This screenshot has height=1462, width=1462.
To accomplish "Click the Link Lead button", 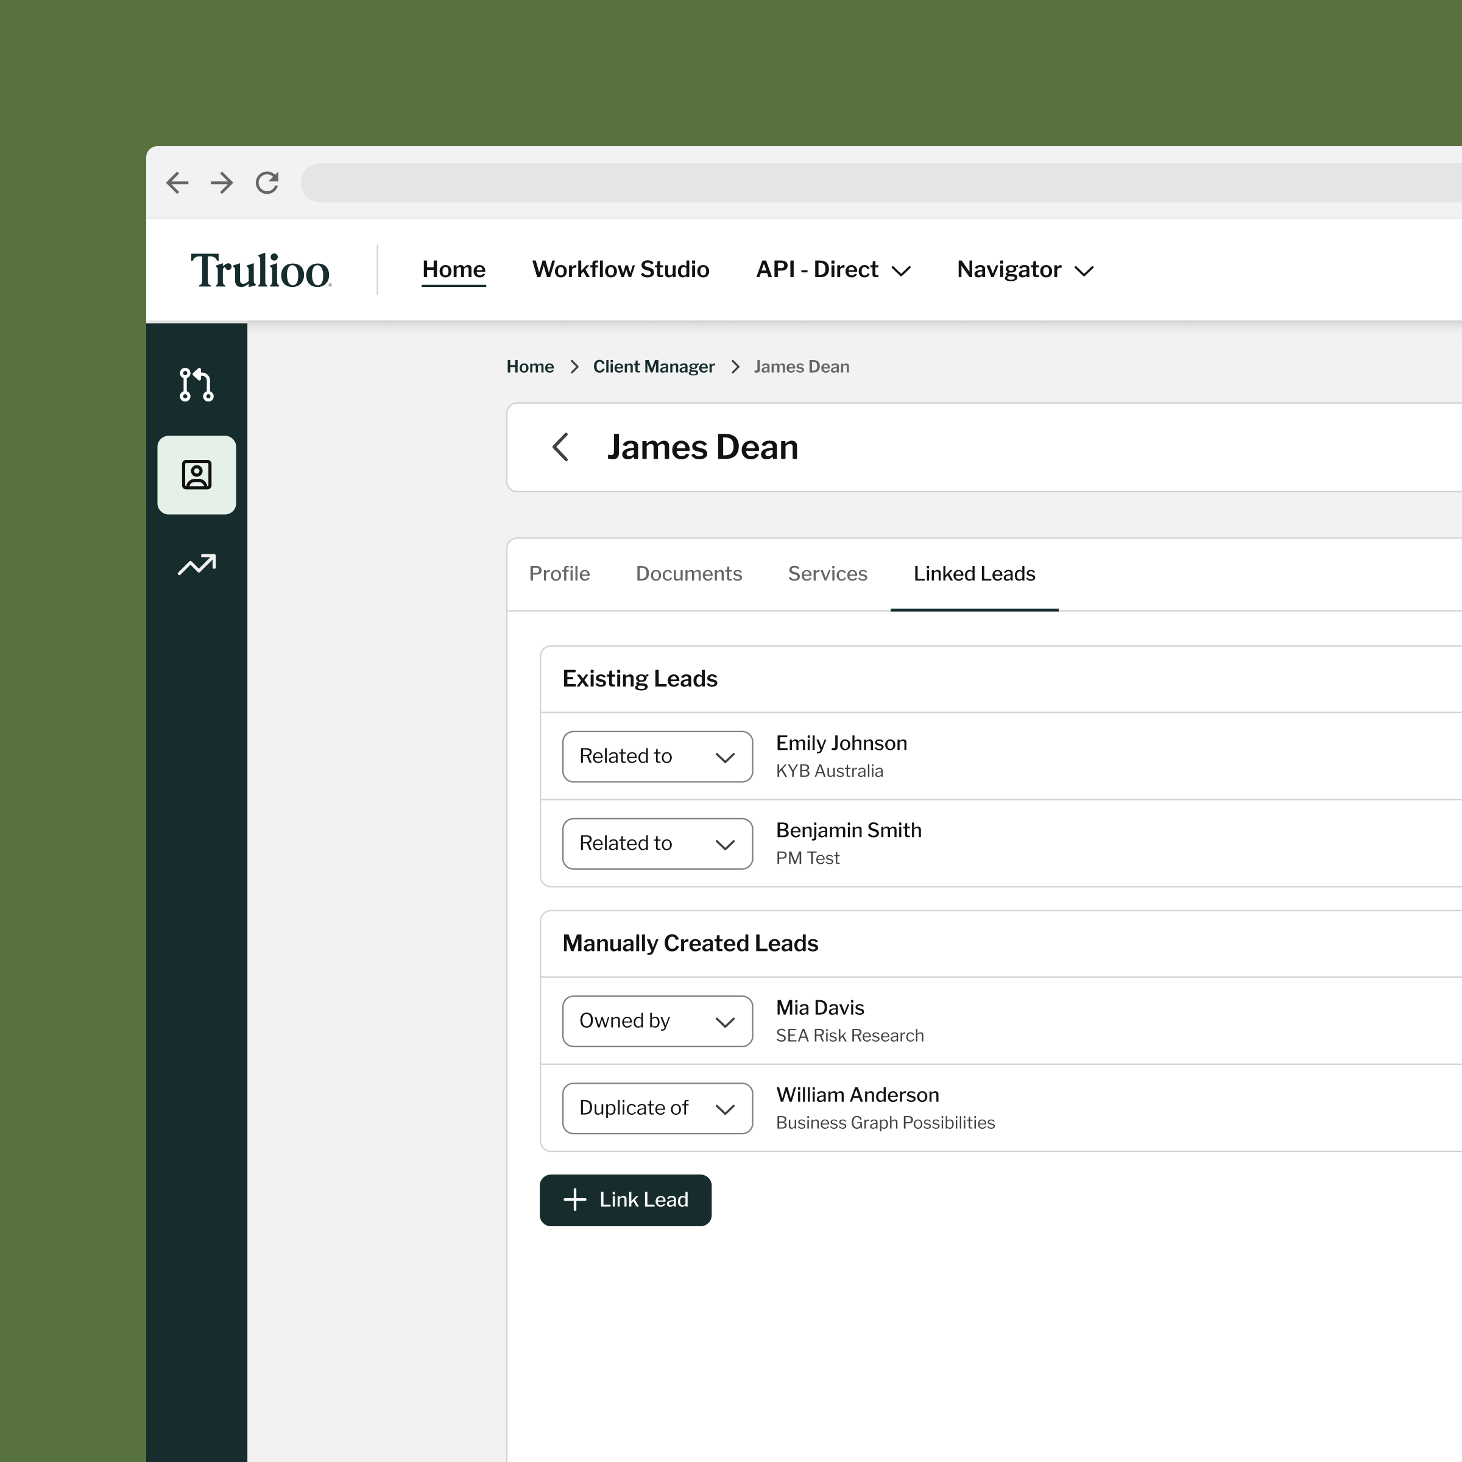I will [625, 1199].
